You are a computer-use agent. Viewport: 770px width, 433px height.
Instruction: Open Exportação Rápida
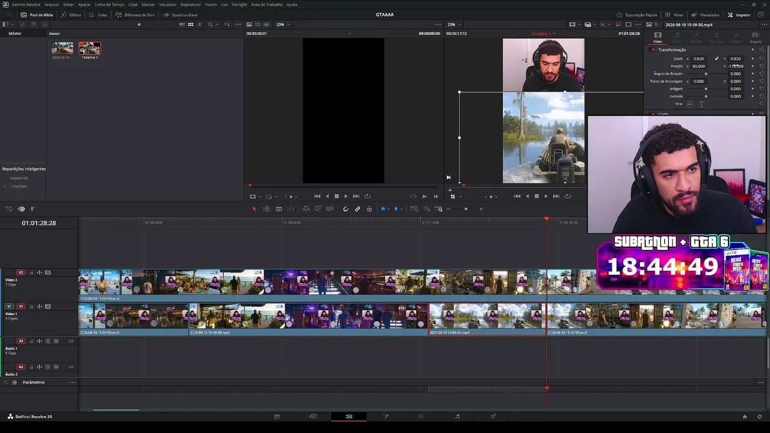pos(636,14)
